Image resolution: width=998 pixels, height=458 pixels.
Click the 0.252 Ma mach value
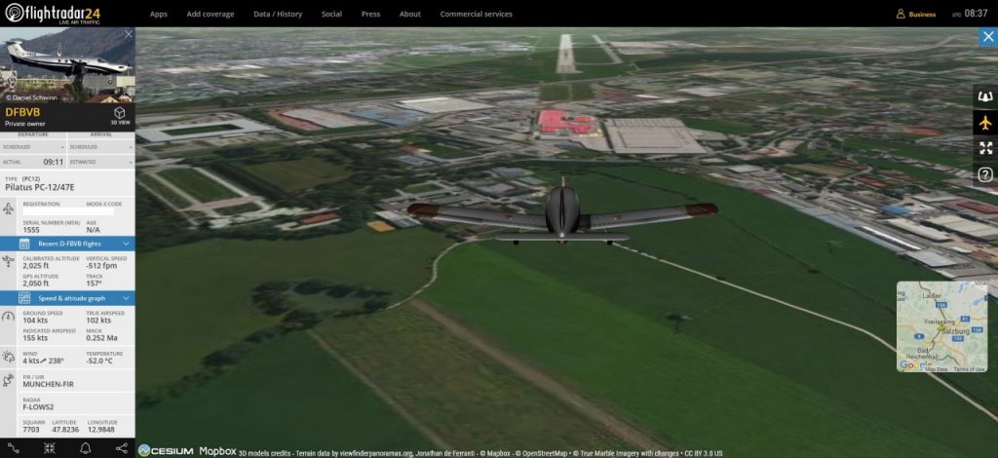pyautogui.click(x=101, y=338)
